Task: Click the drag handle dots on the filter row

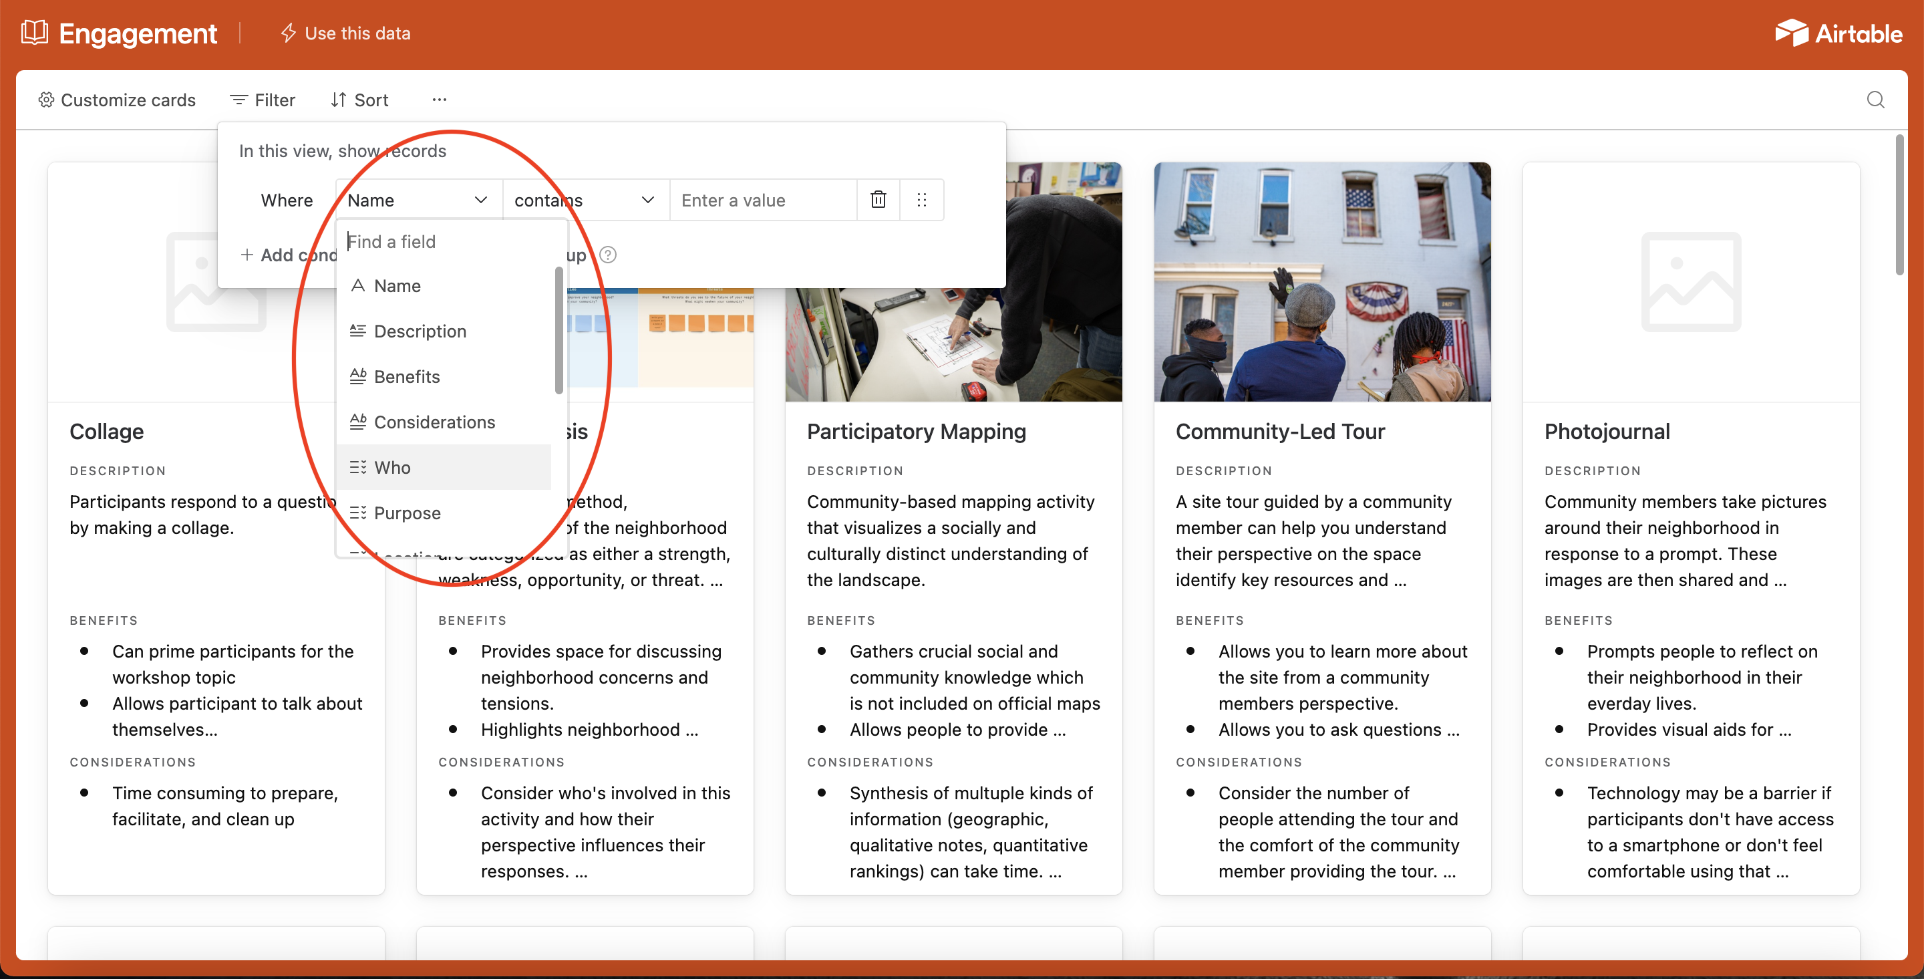Action: pos(921,200)
